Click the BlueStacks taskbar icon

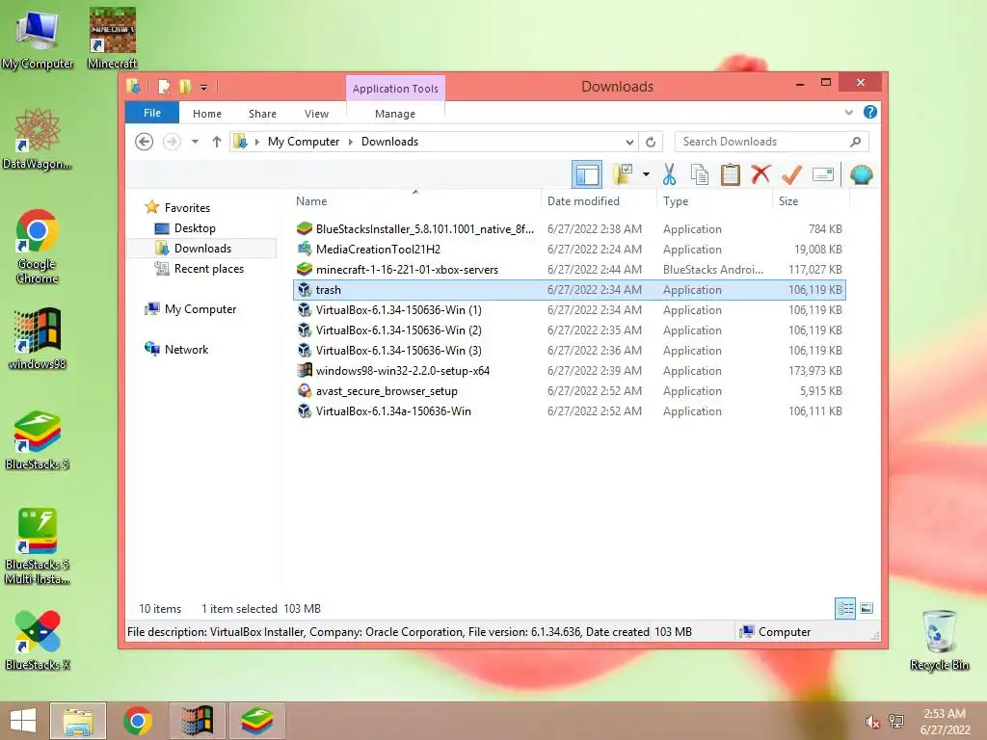point(256,721)
